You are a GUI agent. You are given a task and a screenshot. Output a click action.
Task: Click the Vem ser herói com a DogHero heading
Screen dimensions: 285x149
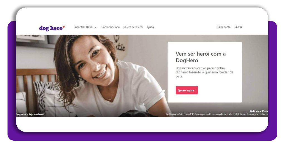[200, 57]
